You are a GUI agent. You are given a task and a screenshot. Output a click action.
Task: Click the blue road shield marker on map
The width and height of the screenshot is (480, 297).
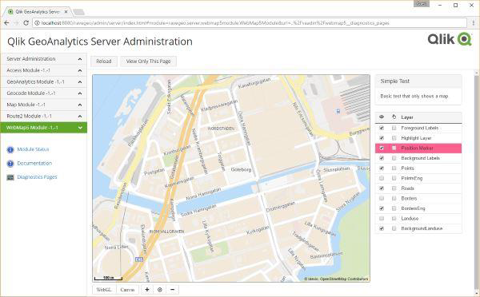tap(139, 259)
